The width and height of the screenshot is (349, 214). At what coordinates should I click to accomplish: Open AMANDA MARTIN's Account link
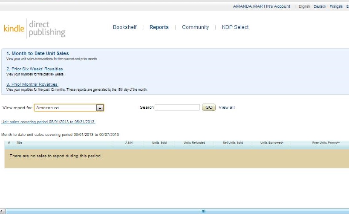pos(261,6)
